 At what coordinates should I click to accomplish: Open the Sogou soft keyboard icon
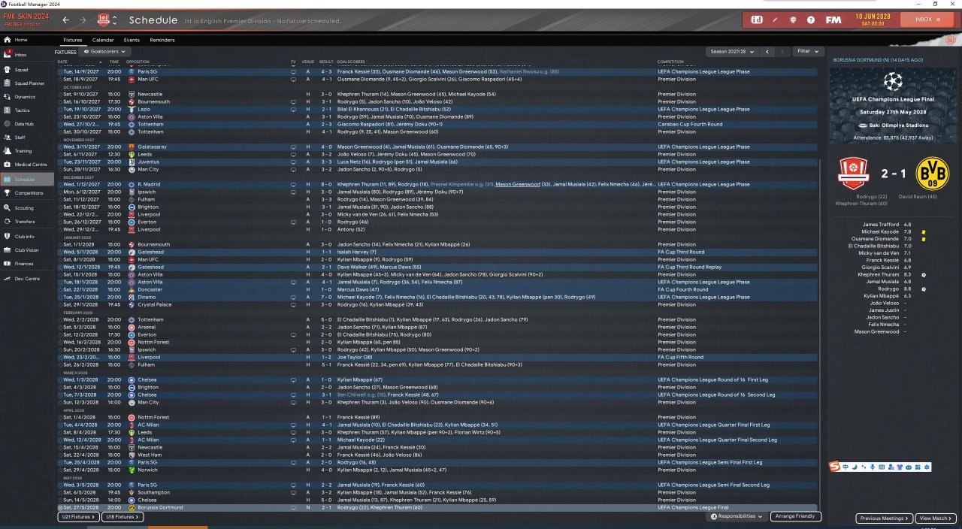pos(881,467)
